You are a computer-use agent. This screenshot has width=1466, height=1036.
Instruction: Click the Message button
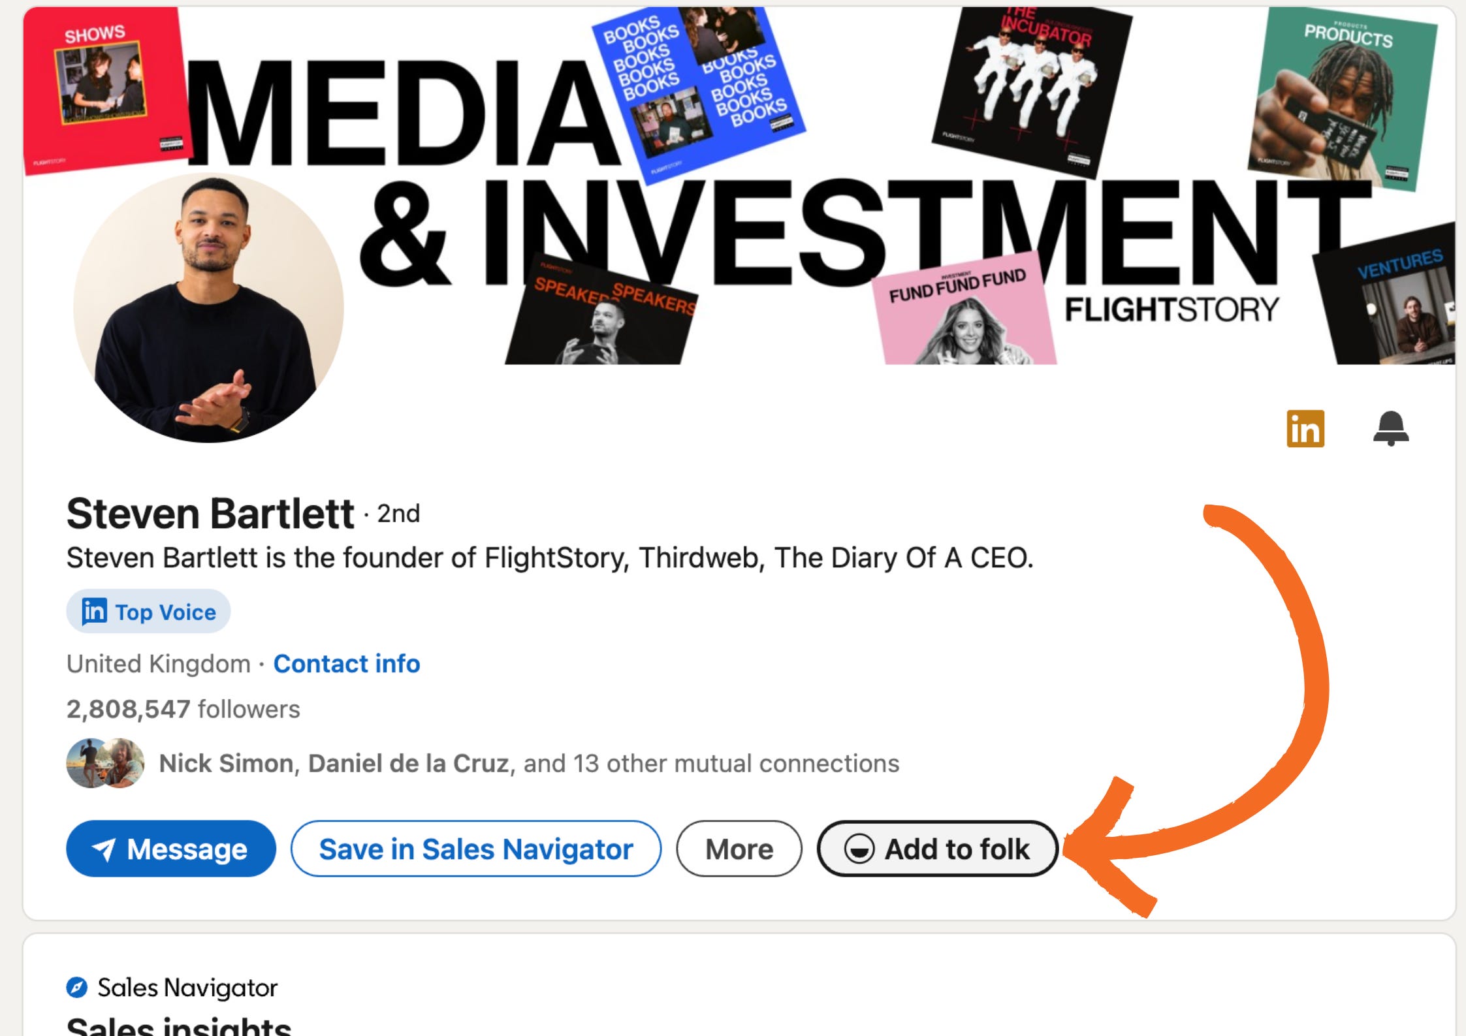tap(171, 849)
